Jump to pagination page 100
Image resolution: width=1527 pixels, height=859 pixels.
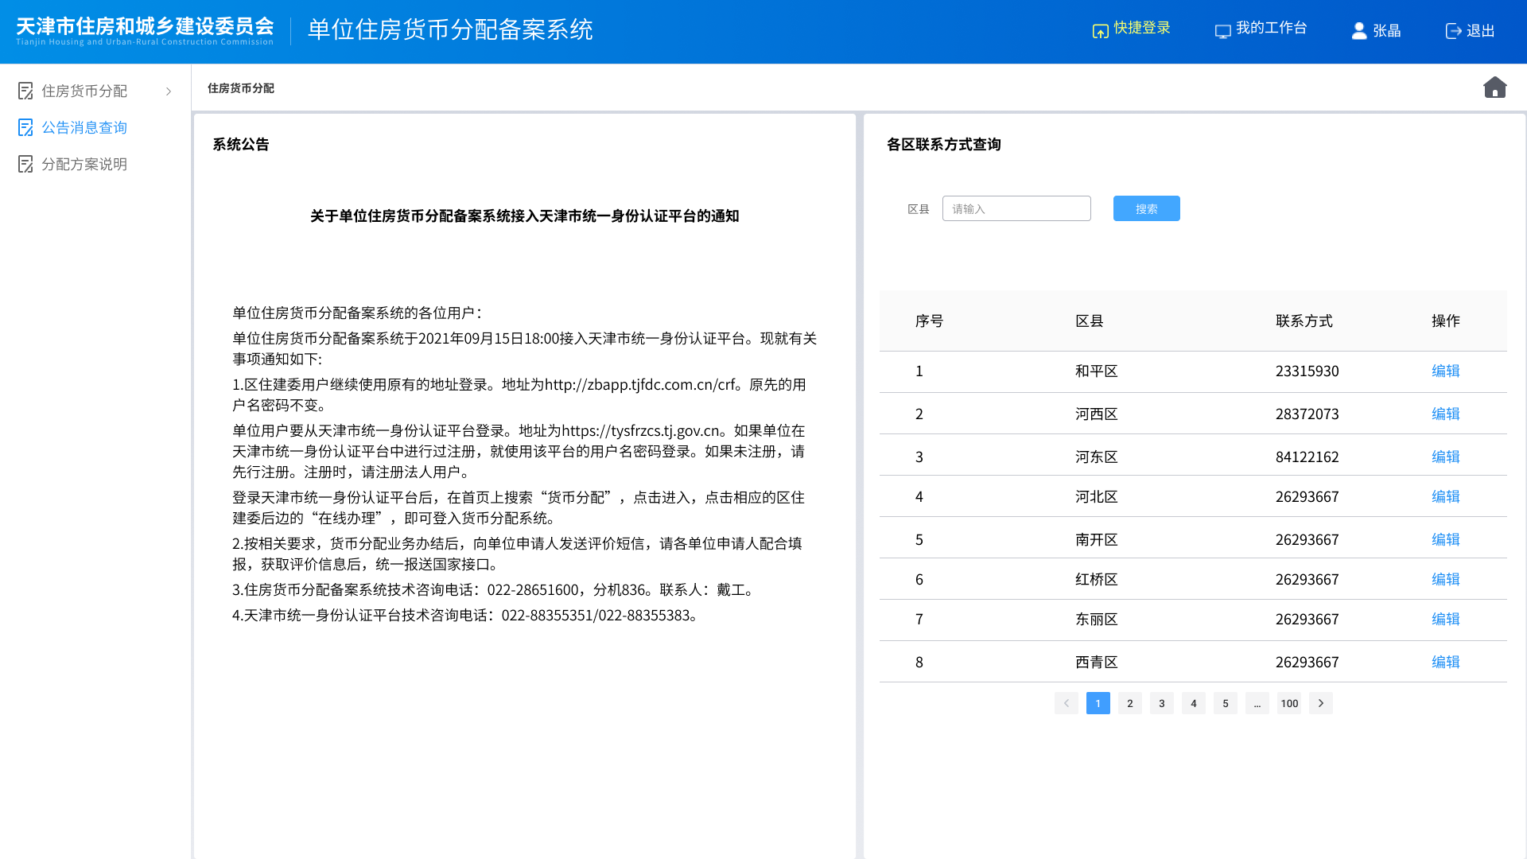click(x=1289, y=703)
